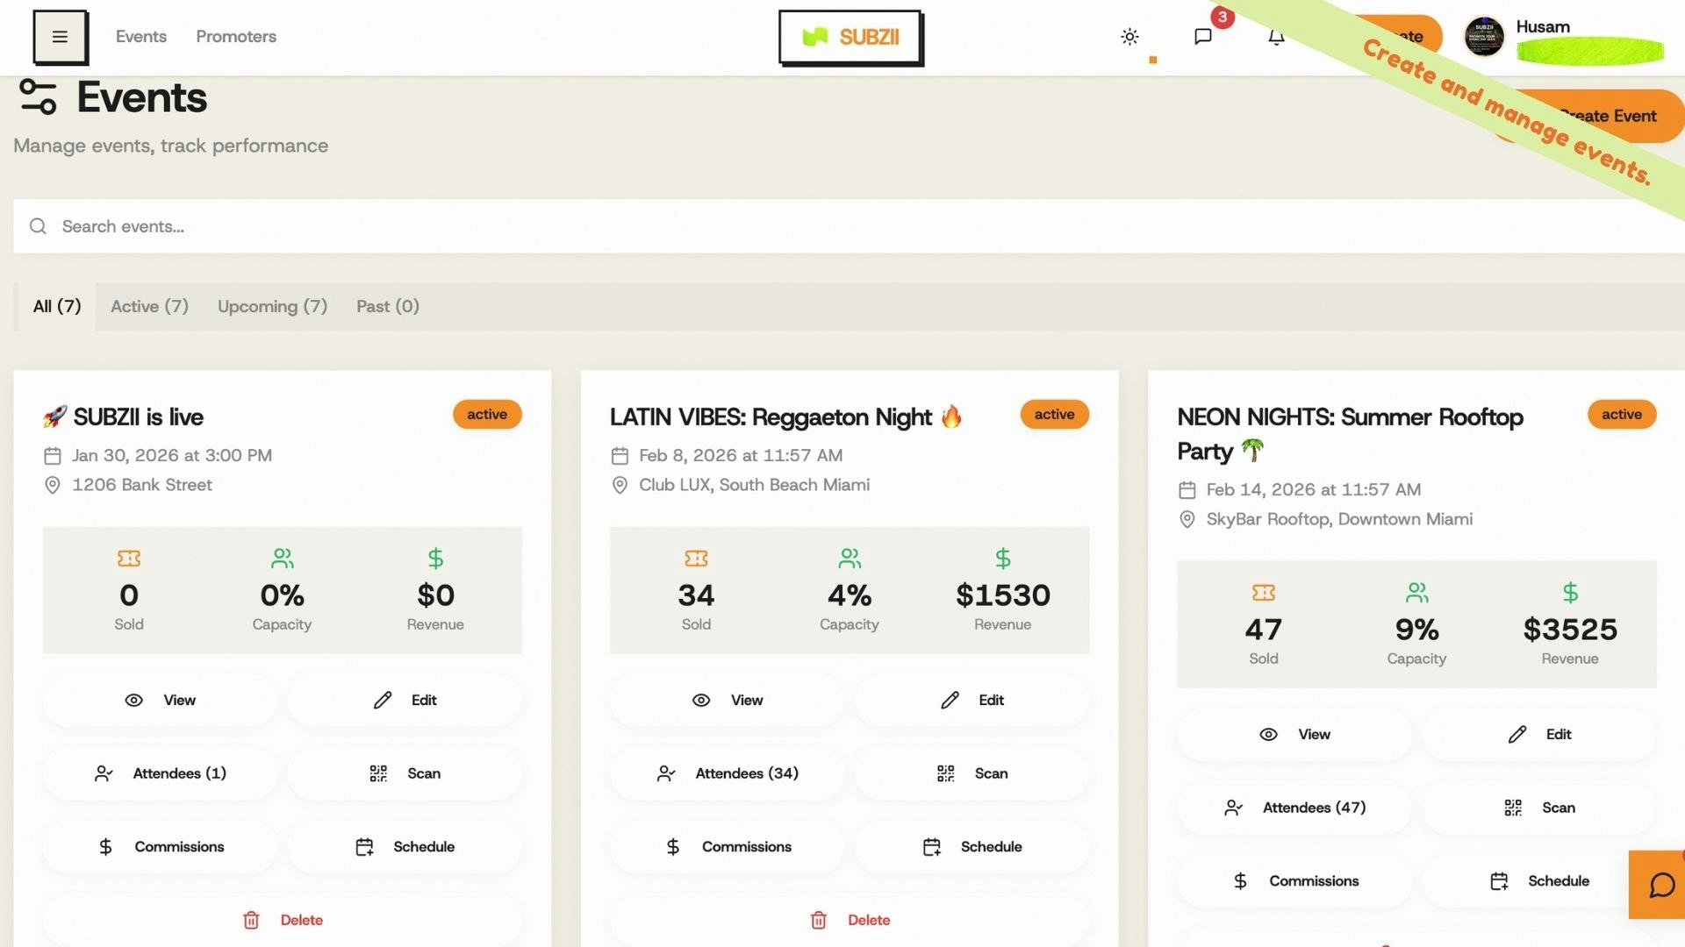Click the pencil Edit icon for LATIN VIBES
Screen dimensions: 1685x947
[x=950, y=700]
